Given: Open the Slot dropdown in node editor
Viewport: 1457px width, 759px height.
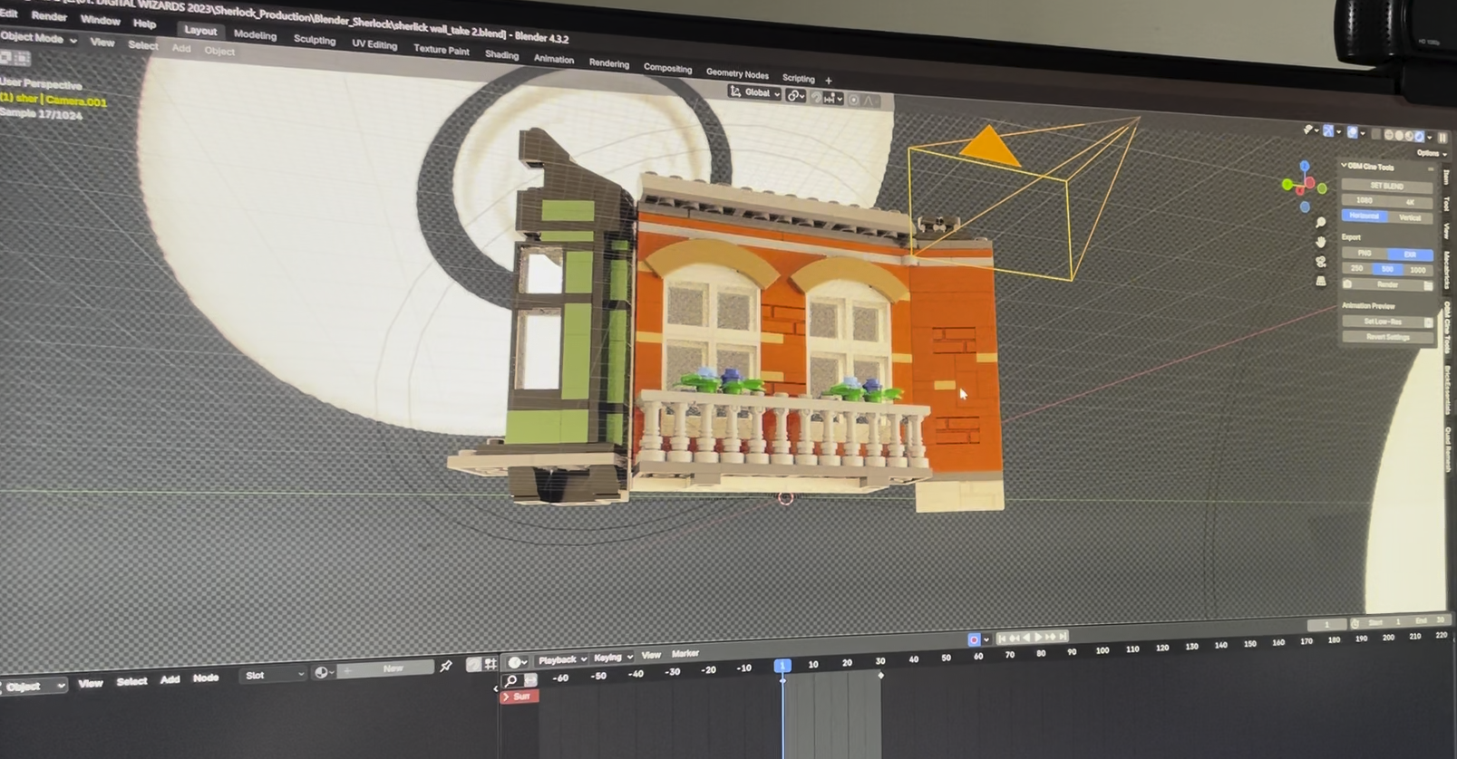Looking at the screenshot, I should pos(274,675).
